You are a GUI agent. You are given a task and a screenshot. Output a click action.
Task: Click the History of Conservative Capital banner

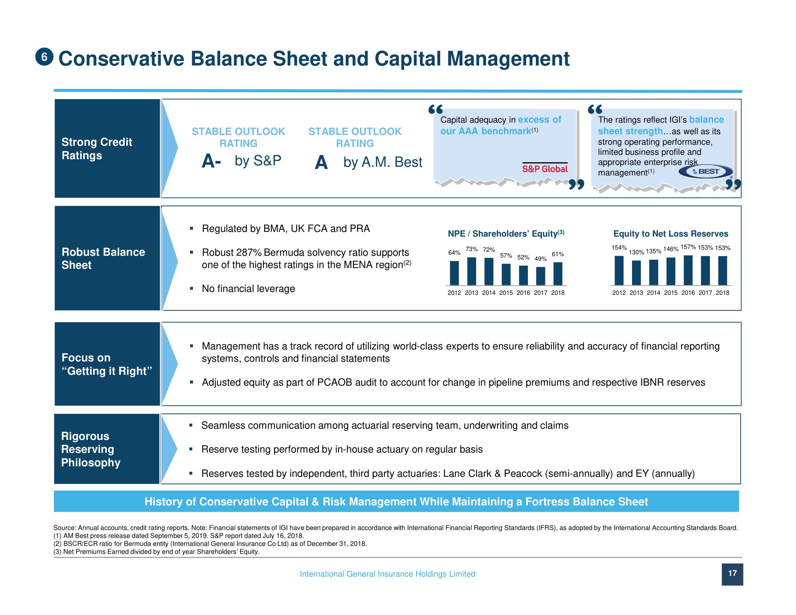(397, 502)
